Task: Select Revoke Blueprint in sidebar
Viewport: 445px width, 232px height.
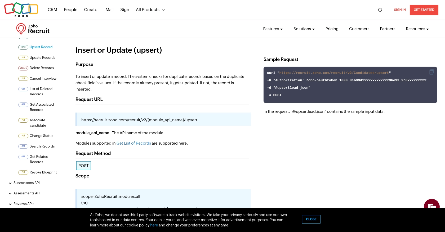Action: (43, 172)
